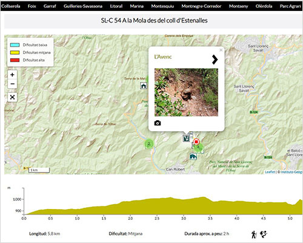Open the Guilleries-Savassona tab
Image resolution: width=303 pixels, height=243 pixels.
(x=83, y=6)
